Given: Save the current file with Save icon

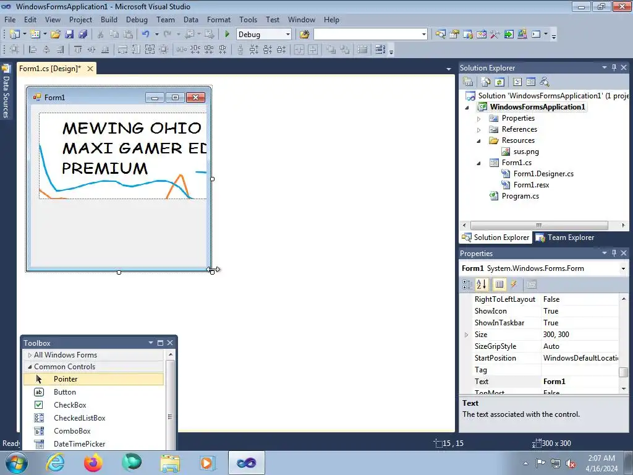Looking at the screenshot, I should coord(69,35).
